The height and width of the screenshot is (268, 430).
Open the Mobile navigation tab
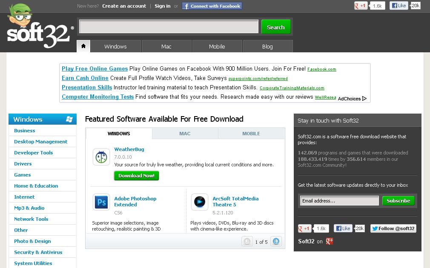coord(217,46)
